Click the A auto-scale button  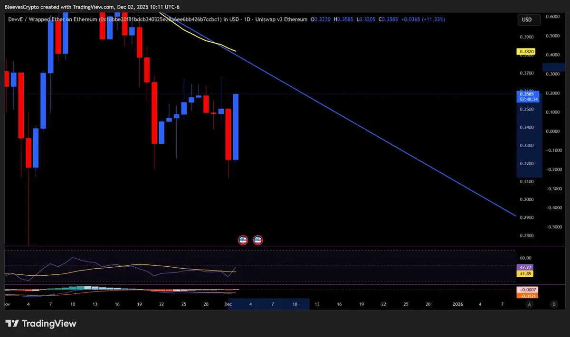[x=529, y=304]
